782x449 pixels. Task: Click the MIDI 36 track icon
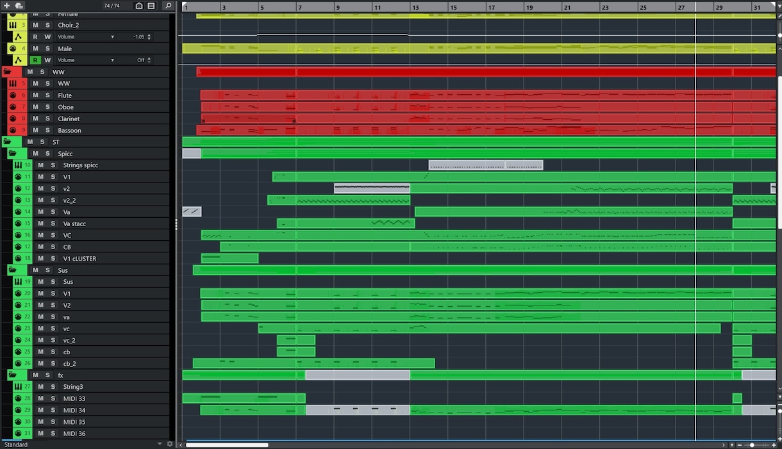18,434
